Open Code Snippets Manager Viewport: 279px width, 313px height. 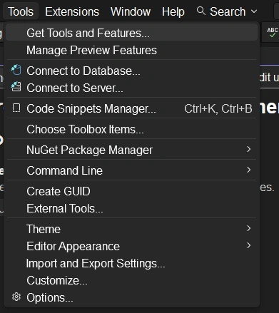click(131, 108)
